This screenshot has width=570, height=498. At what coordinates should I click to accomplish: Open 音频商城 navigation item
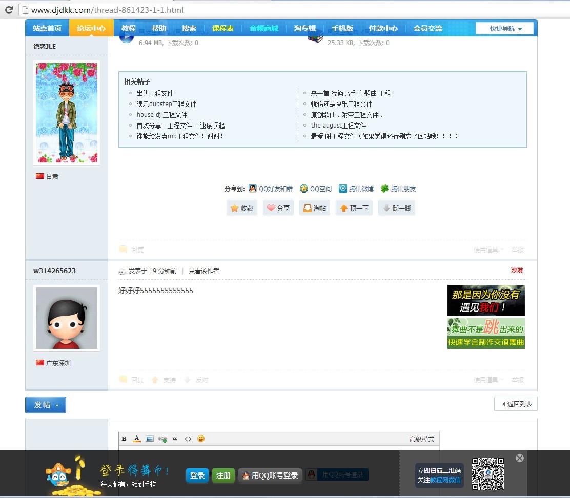(x=264, y=28)
